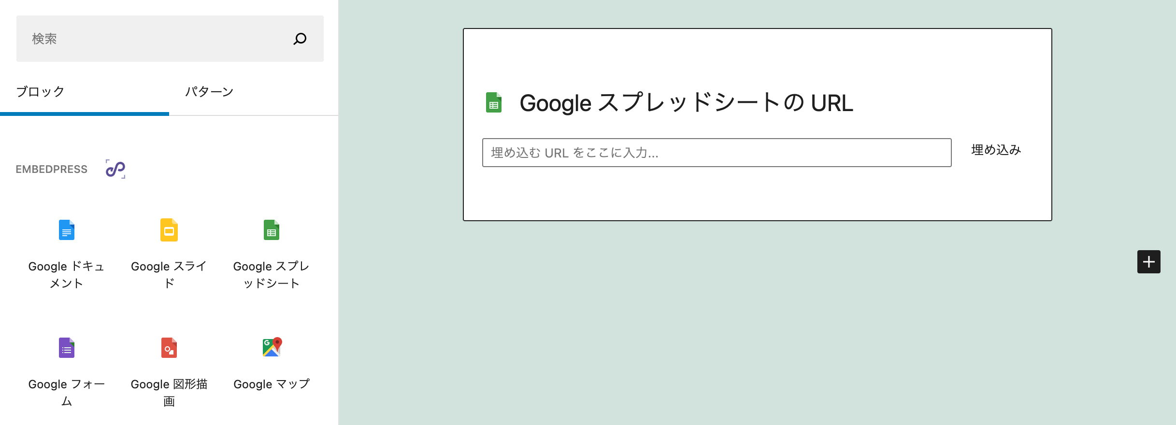Image resolution: width=1176 pixels, height=425 pixels.
Task: Add the Google マップ block icon
Action: point(272,347)
